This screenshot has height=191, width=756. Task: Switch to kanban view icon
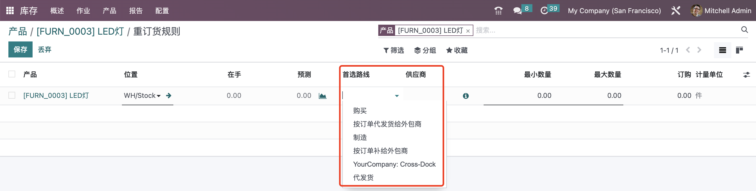pos(739,50)
